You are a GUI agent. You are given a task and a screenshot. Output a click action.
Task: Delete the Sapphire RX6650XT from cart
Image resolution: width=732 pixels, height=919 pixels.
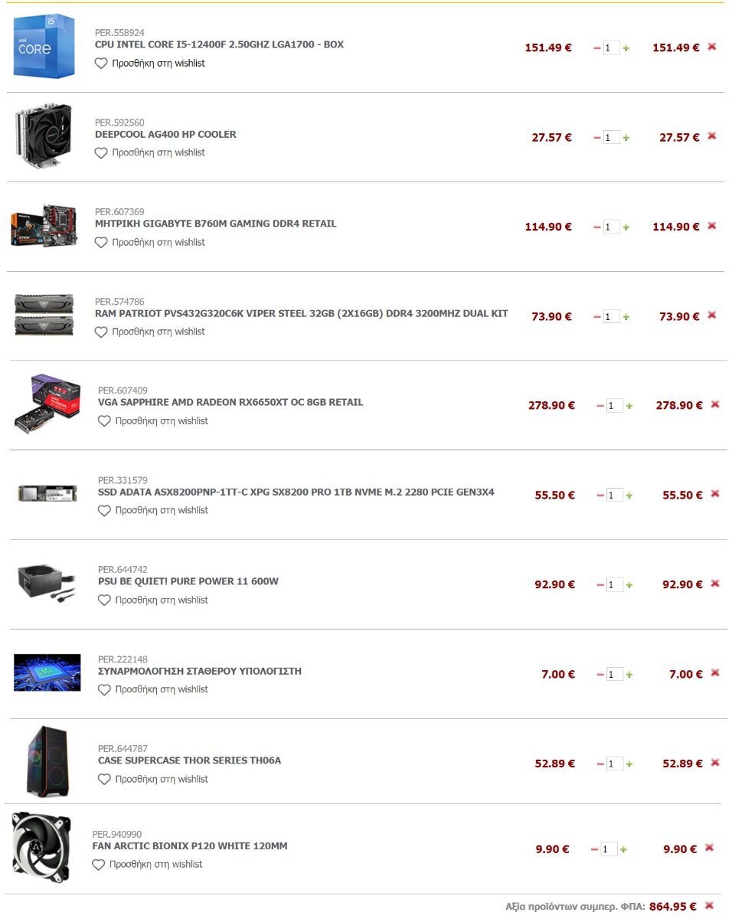715,404
